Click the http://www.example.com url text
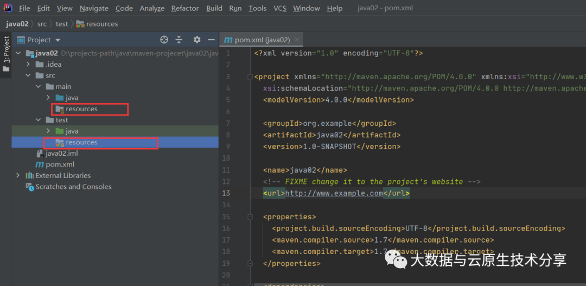Viewport: 586px width, 286px height. (334, 193)
